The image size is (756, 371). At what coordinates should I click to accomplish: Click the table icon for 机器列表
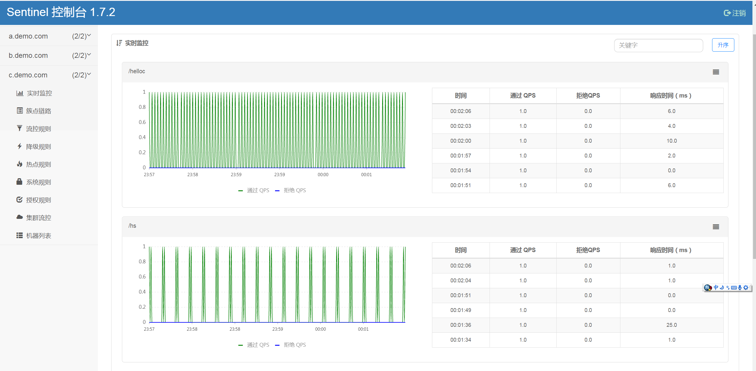tap(20, 235)
